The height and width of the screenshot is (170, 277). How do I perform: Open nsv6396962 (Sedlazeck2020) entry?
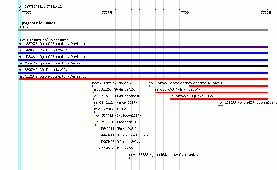[x=43, y=70]
